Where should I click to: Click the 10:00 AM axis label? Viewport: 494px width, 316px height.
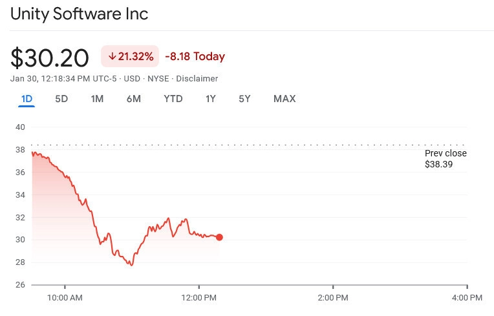(65, 298)
